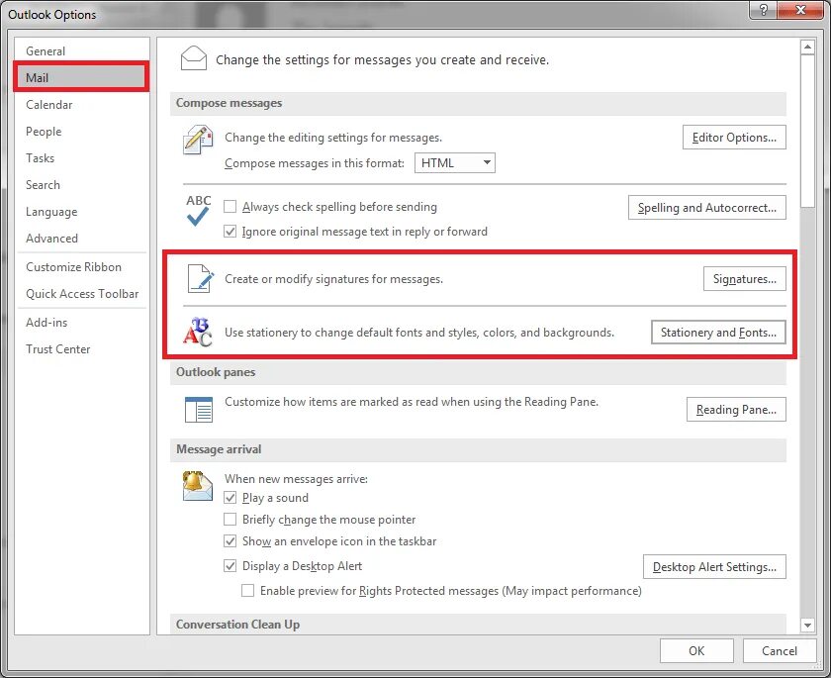Uncheck Play a sound
Viewport: 831px width, 678px height.
click(x=230, y=497)
